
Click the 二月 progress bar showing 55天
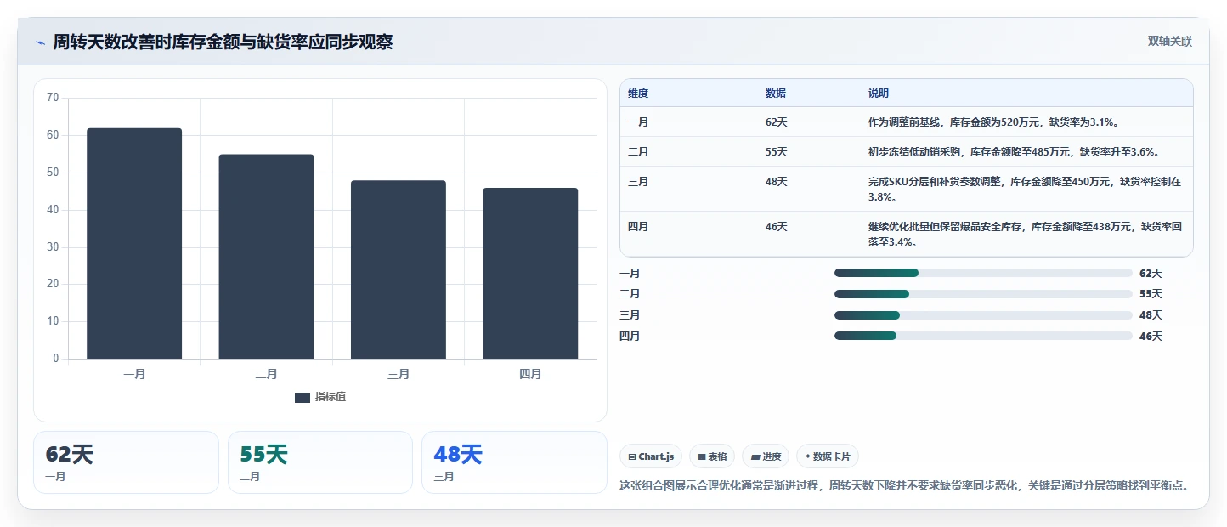click(983, 294)
